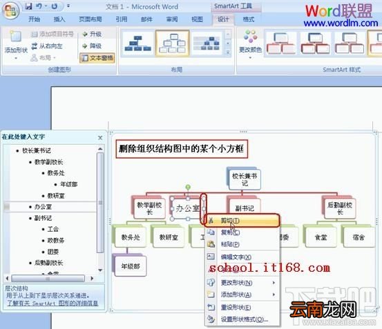Viewport: 382px width, 329px height.
Task: Choose the first blue hierarchy layout thumbnail
Action: (138, 43)
